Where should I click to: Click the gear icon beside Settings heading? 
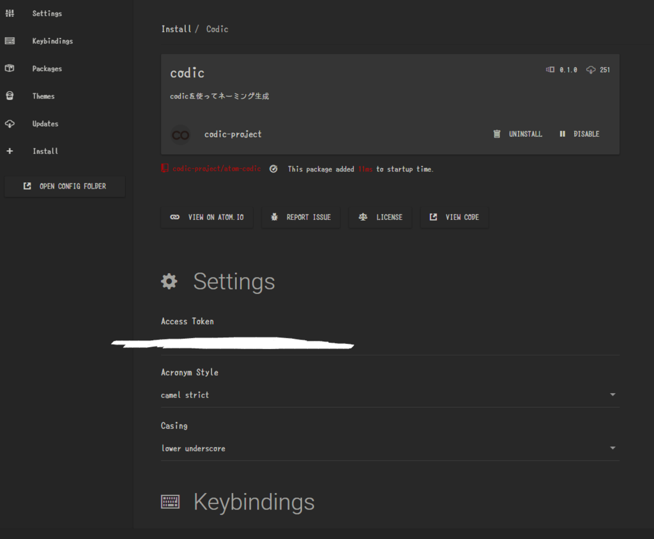click(169, 281)
